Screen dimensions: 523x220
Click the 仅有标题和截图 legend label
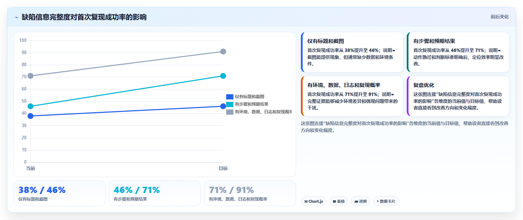tap(249, 97)
